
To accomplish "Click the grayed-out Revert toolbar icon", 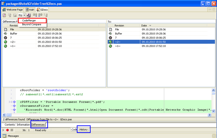I will point(10,15).
